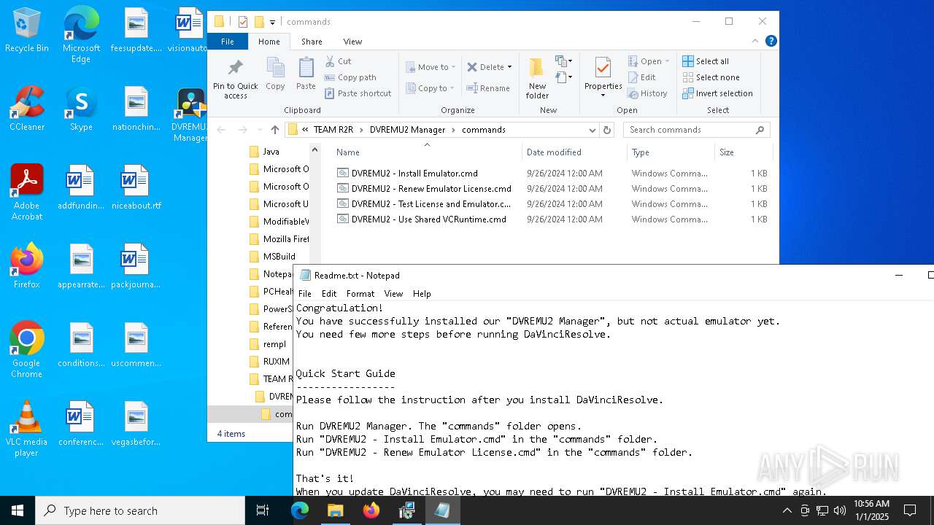Click Select none in ribbon

click(x=711, y=77)
